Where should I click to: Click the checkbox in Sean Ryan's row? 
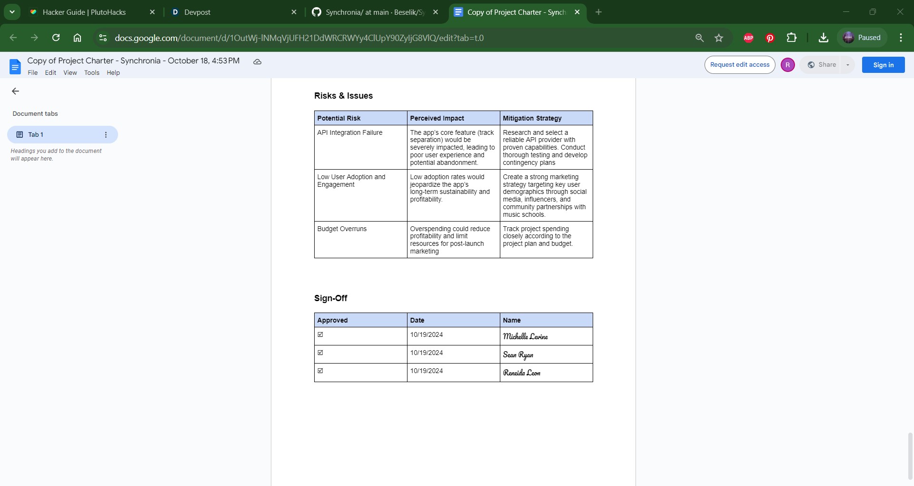[320, 353]
